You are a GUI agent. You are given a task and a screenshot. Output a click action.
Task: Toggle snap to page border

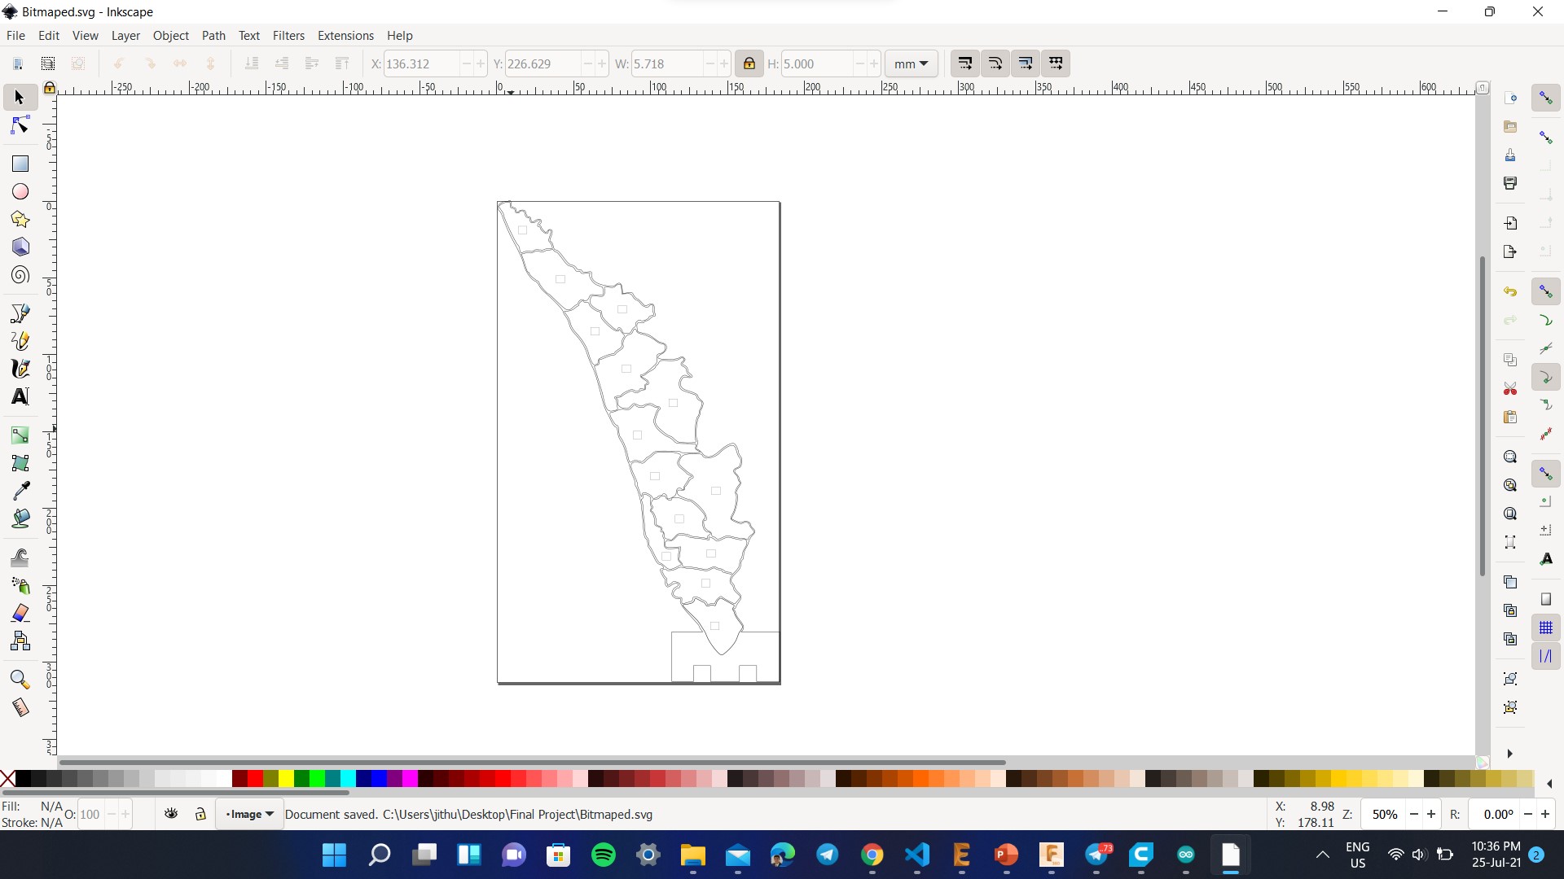pyautogui.click(x=1546, y=599)
